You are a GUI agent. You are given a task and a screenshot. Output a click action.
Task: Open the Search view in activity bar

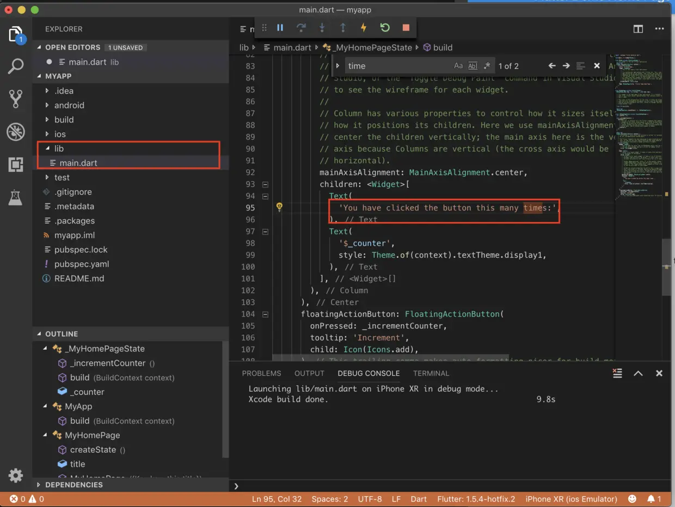click(16, 66)
